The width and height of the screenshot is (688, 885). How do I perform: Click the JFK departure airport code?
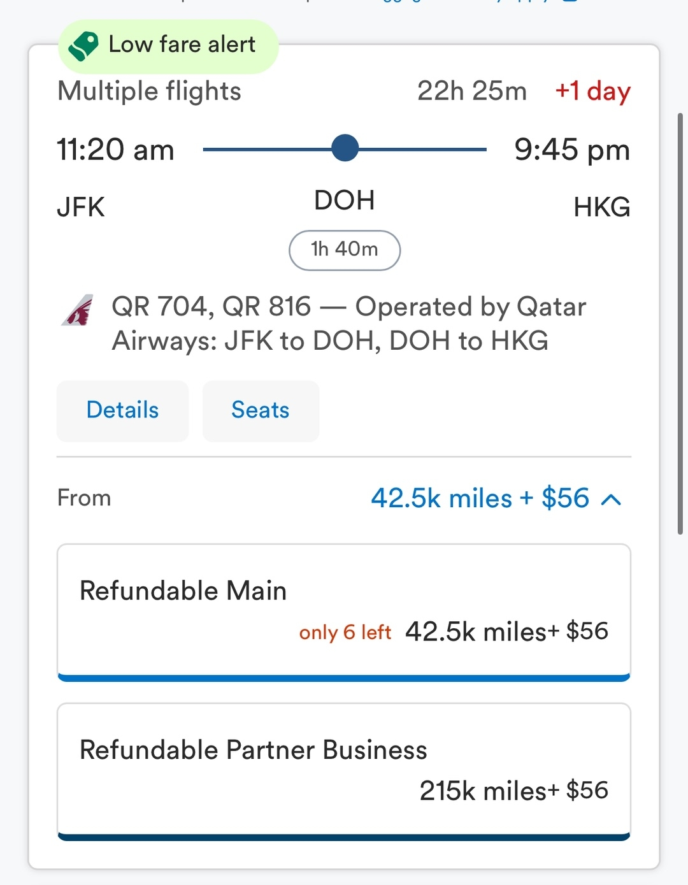(x=81, y=207)
